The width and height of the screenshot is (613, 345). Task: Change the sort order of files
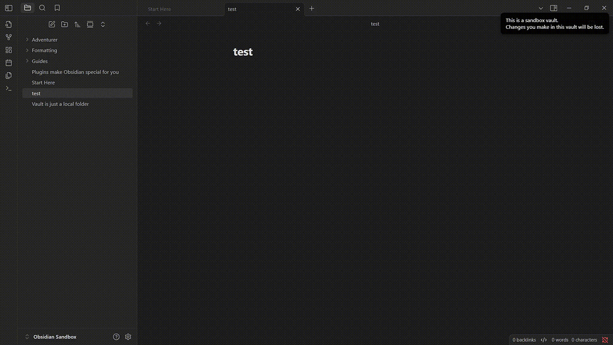77,24
